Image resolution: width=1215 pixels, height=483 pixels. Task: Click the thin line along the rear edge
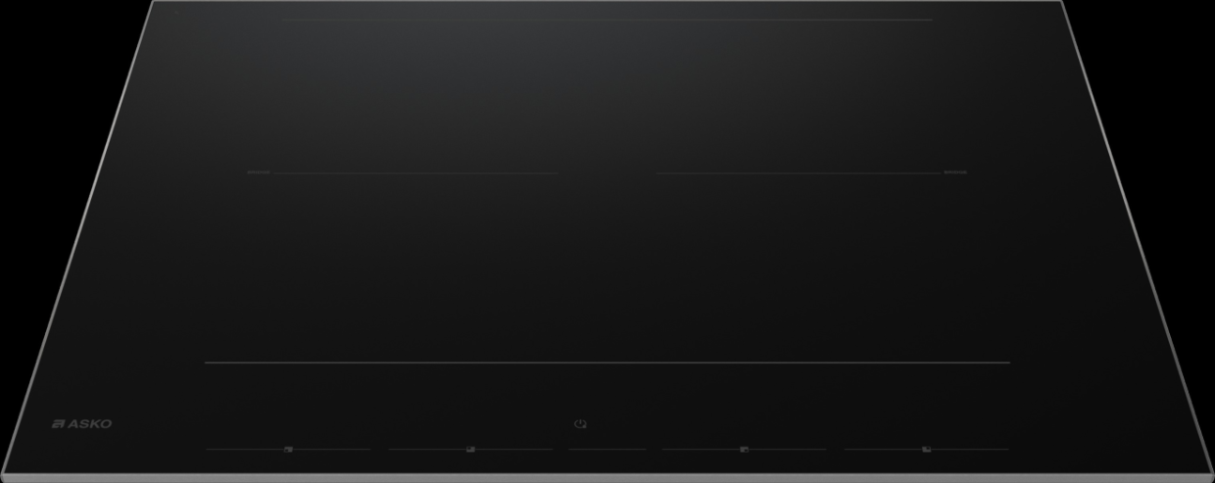pyautogui.click(x=606, y=20)
